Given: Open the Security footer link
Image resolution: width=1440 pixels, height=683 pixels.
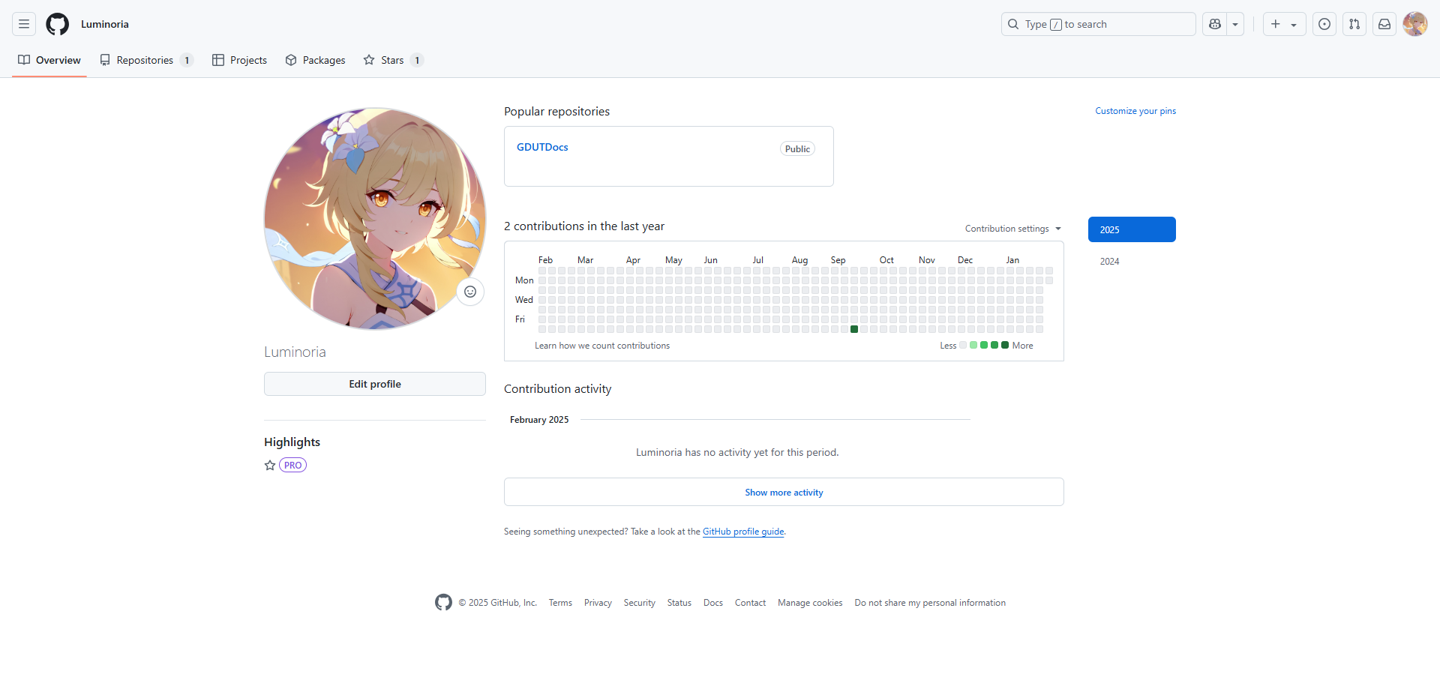Looking at the screenshot, I should [639, 603].
